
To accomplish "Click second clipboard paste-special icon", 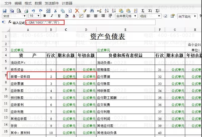I will 128,11.
